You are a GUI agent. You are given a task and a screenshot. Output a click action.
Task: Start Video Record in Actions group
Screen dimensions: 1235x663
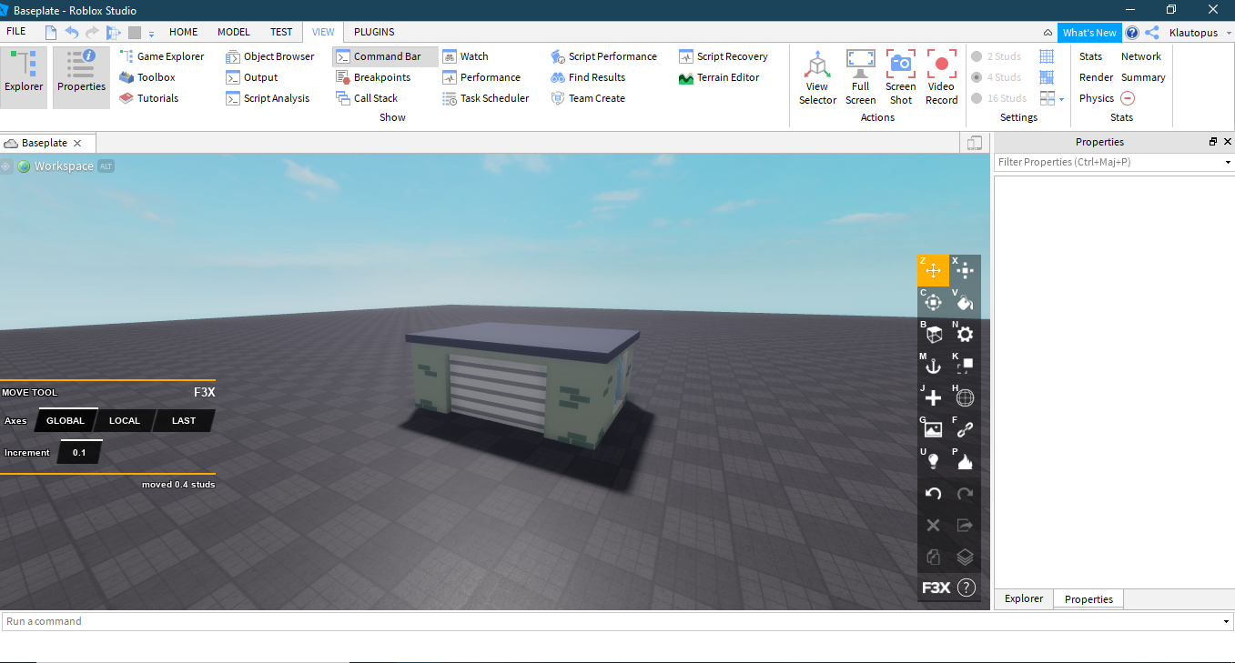[941, 77]
